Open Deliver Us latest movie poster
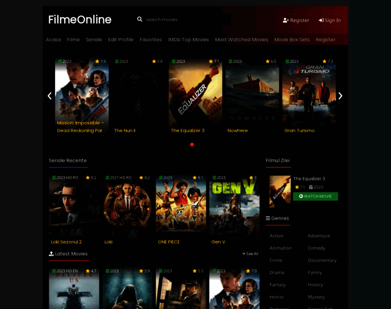The height and width of the screenshot is (309, 391). (74, 289)
